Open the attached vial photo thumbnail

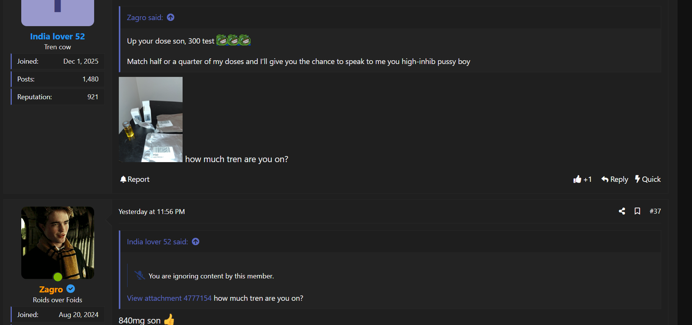coord(151,119)
